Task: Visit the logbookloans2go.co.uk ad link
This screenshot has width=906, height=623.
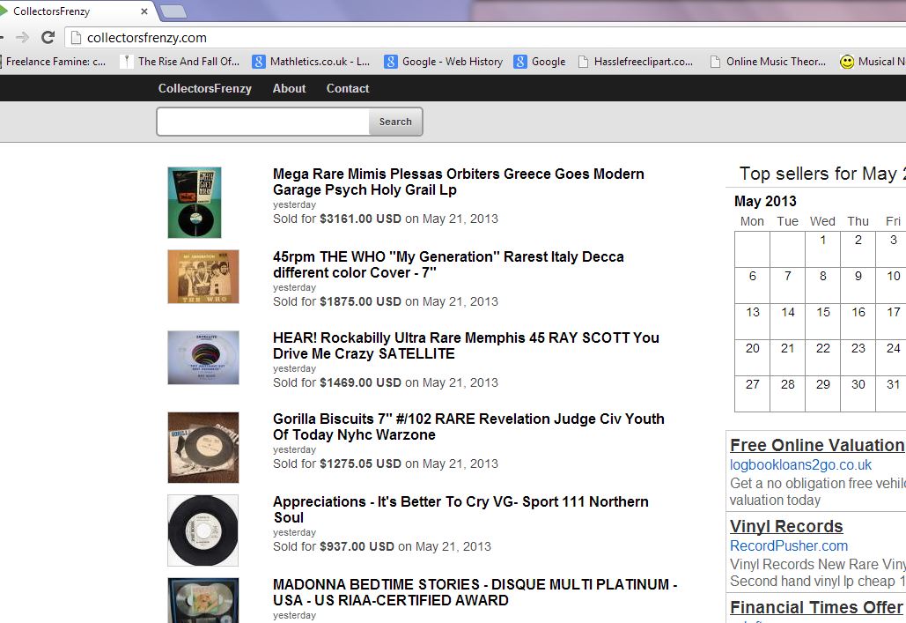Action: click(800, 464)
